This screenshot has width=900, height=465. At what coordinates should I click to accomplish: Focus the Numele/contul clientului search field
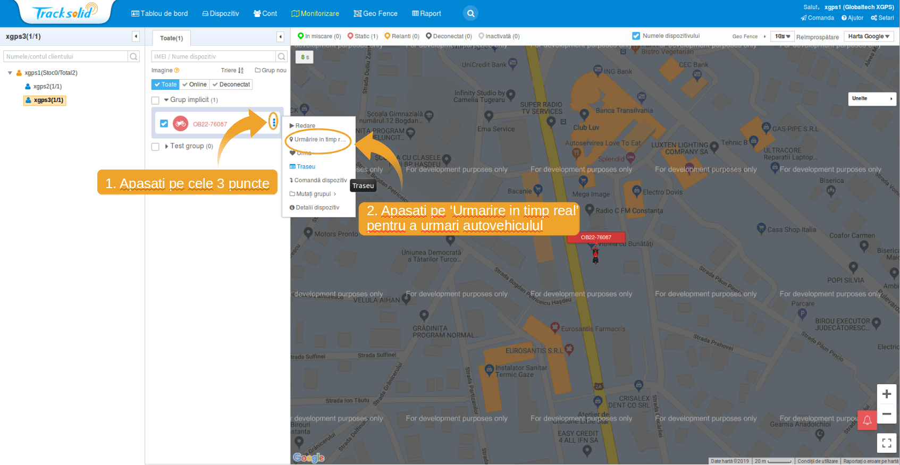tap(66, 56)
